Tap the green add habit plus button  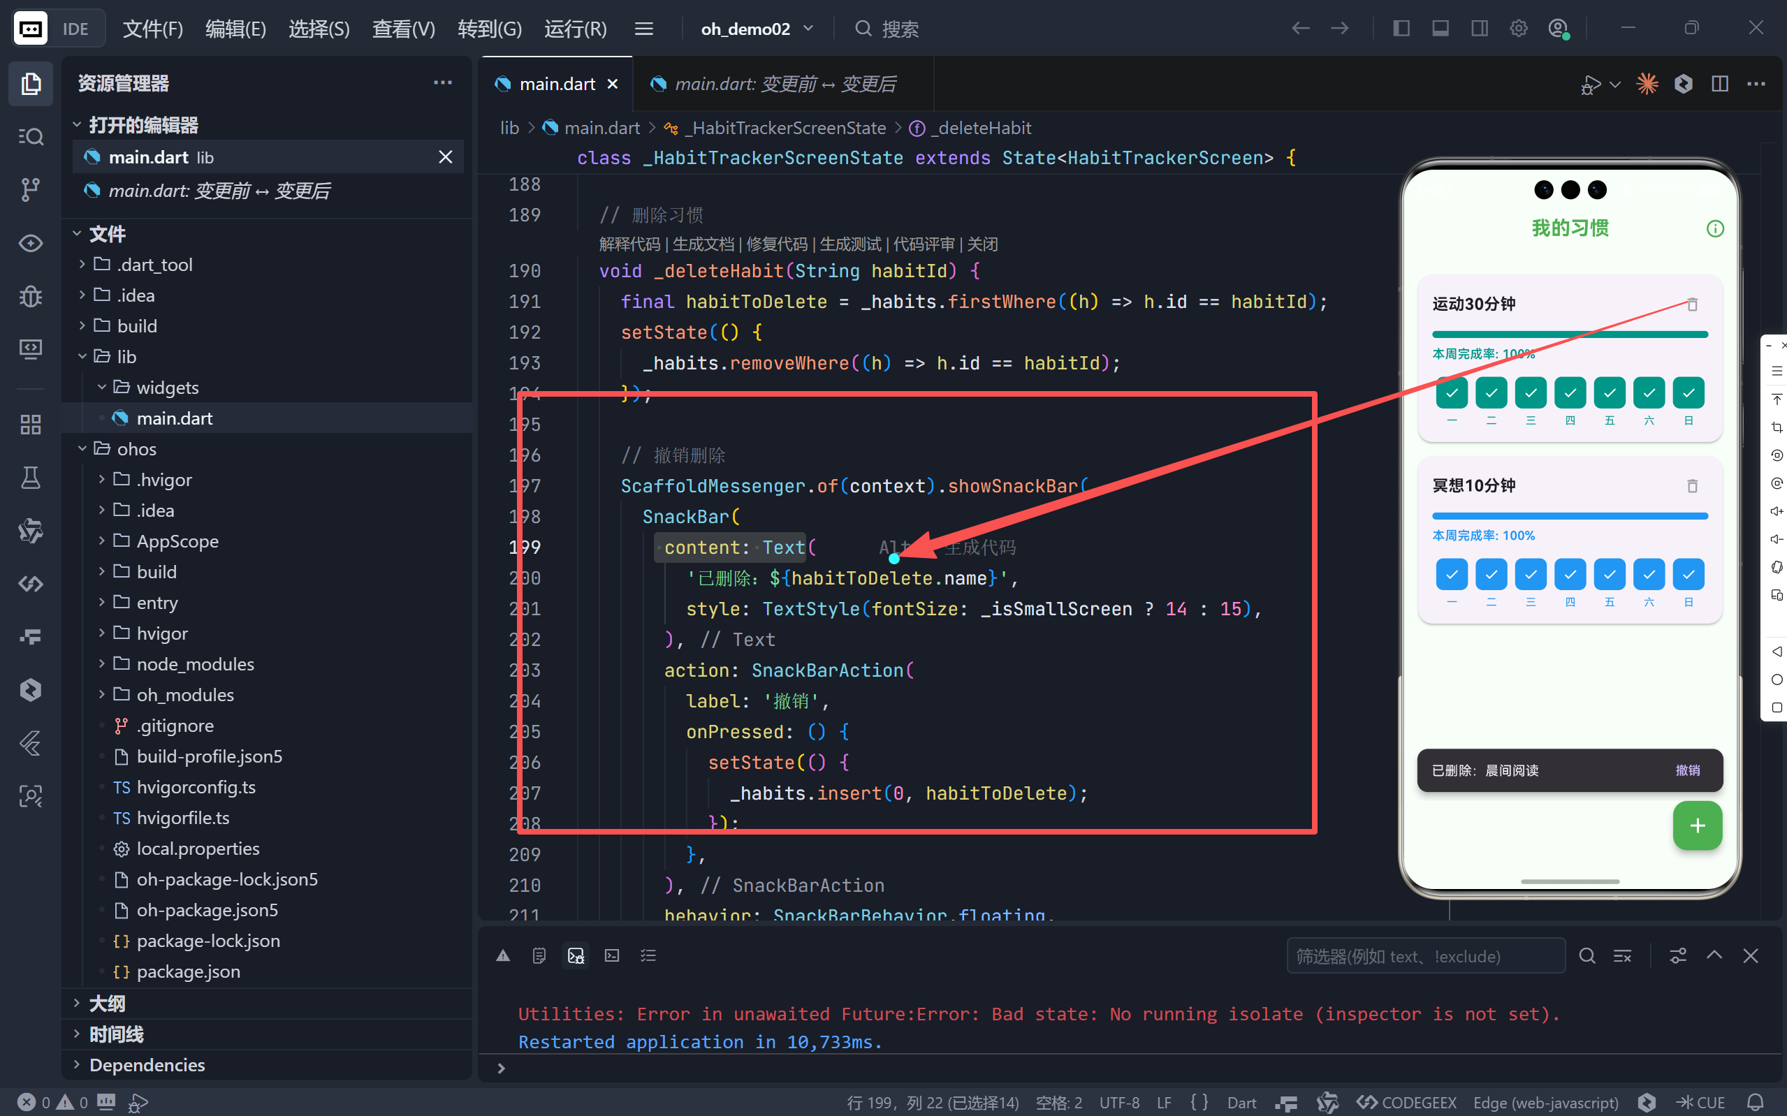tap(1696, 825)
